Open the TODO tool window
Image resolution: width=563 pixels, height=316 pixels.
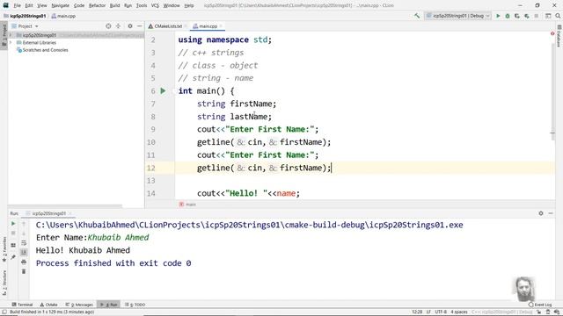[x=135, y=305]
